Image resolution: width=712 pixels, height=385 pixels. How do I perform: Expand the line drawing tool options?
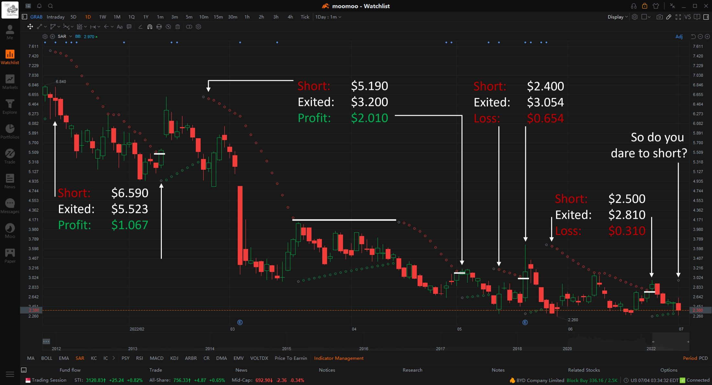[45, 27]
